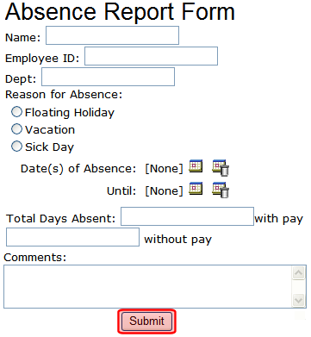Screen dimensions: 311x337
Task: Pick the Sick Day radio button
Action: 16,147
